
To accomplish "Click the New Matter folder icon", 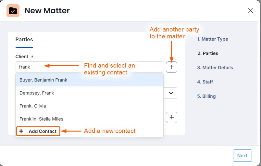I will (x=13, y=11).
